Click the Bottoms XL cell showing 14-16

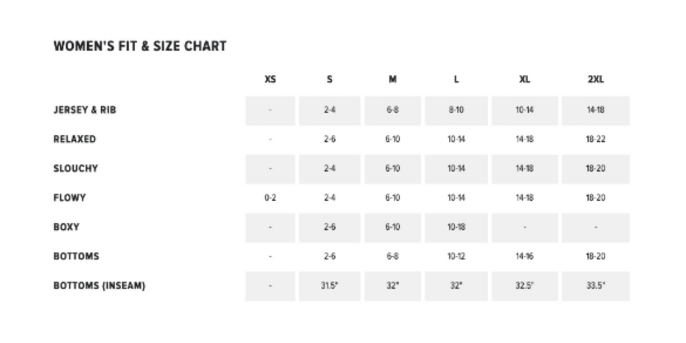[x=525, y=257]
